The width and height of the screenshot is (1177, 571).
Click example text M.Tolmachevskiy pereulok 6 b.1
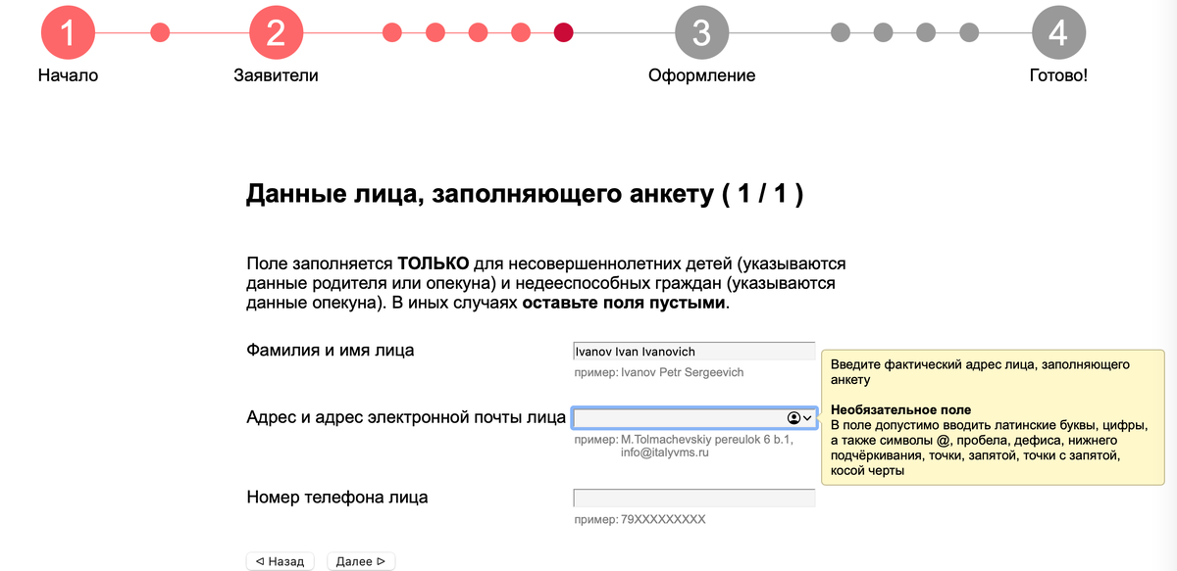[x=708, y=440]
